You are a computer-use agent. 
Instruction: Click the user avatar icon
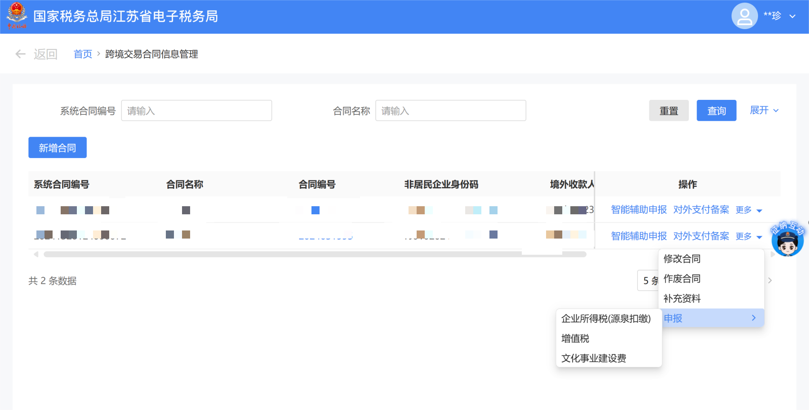[x=744, y=16]
